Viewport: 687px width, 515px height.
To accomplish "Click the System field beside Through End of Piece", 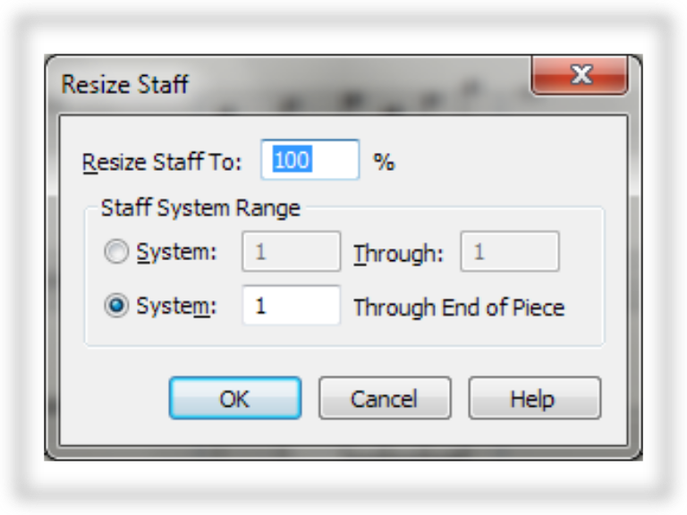I will [x=291, y=307].
